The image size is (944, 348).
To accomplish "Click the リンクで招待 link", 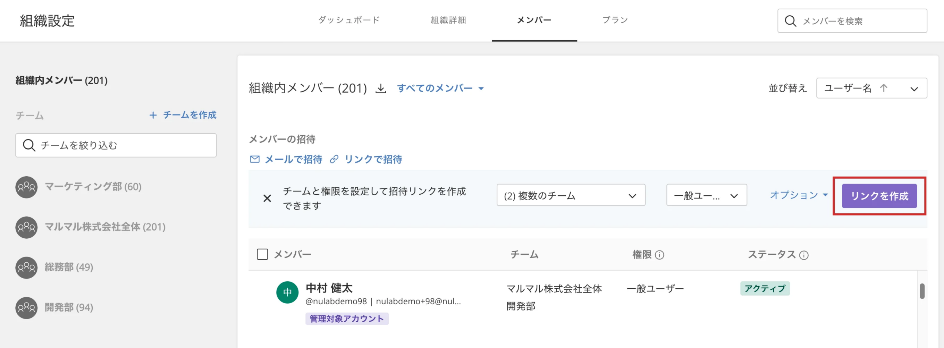I will pos(373,159).
